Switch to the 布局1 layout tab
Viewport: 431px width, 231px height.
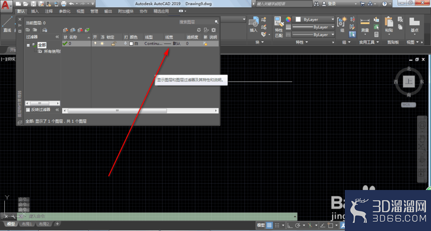pos(27,224)
